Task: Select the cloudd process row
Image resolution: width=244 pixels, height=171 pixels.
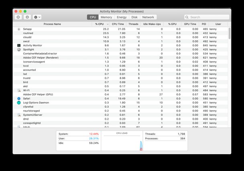Action: click(x=120, y=37)
